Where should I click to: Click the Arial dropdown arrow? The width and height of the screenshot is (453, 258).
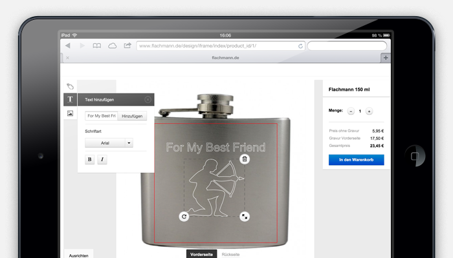pos(129,143)
